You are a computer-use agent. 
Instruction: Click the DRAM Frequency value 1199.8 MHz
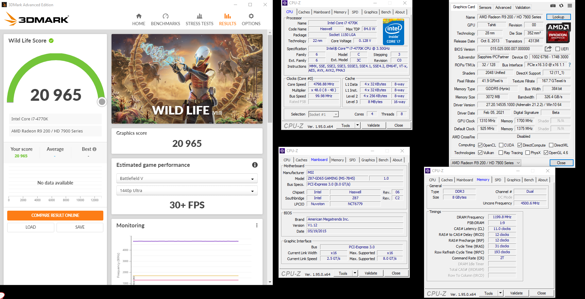tap(502, 217)
